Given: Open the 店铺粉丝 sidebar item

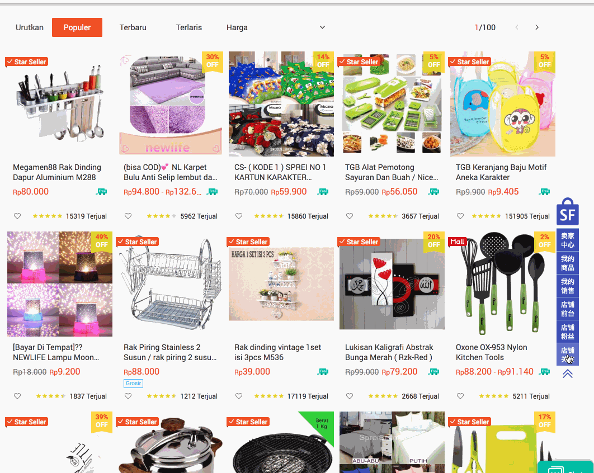Looking at the screenshot, I should (568, 332).
